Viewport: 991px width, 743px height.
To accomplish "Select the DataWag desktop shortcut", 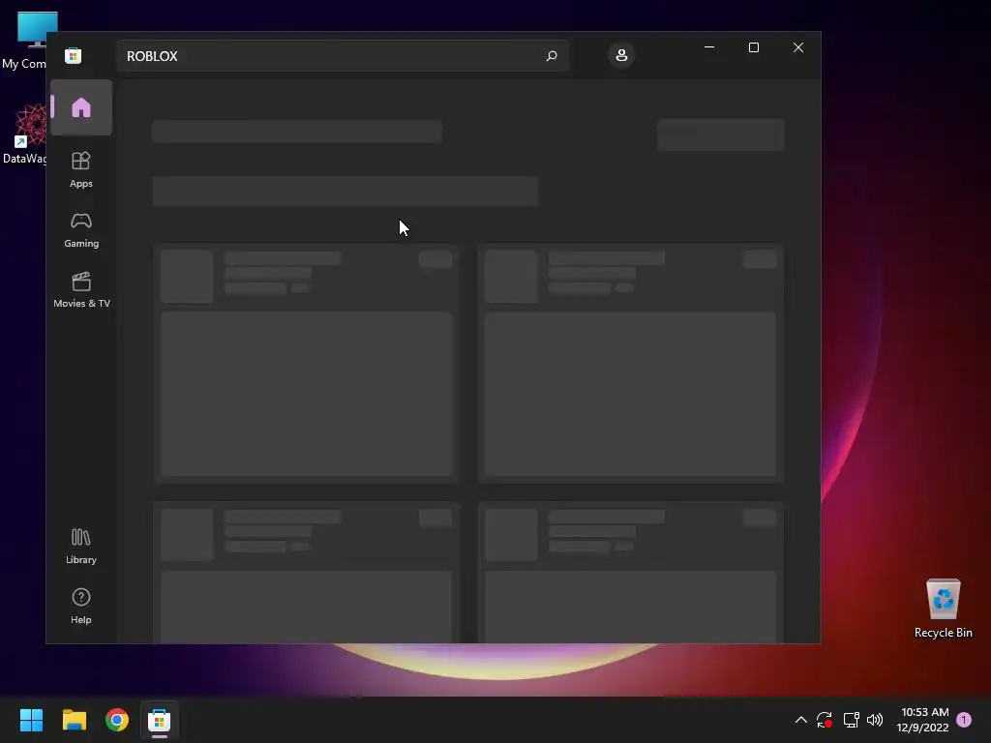I will coord(25,134).
